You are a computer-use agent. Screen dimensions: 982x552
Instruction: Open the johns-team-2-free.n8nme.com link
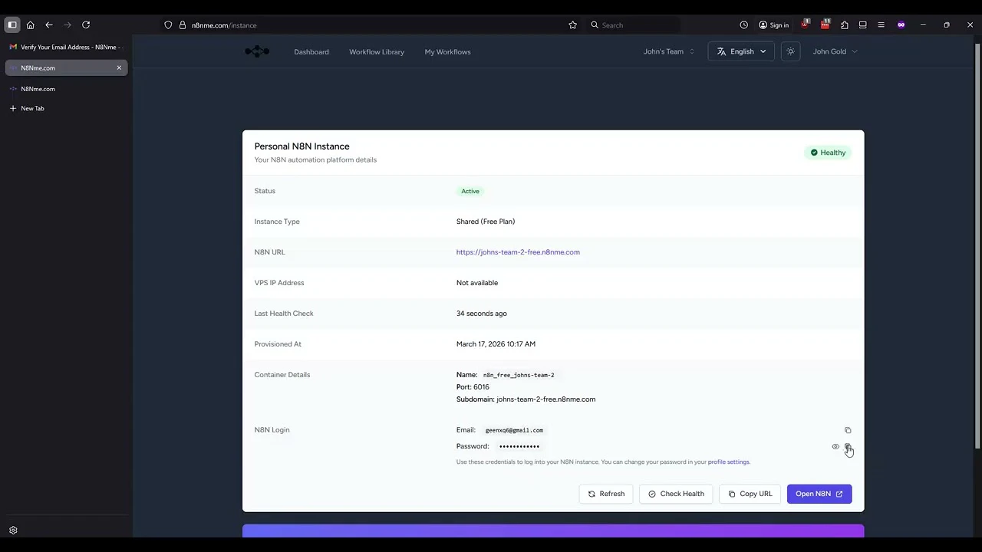tap(518, 252)
